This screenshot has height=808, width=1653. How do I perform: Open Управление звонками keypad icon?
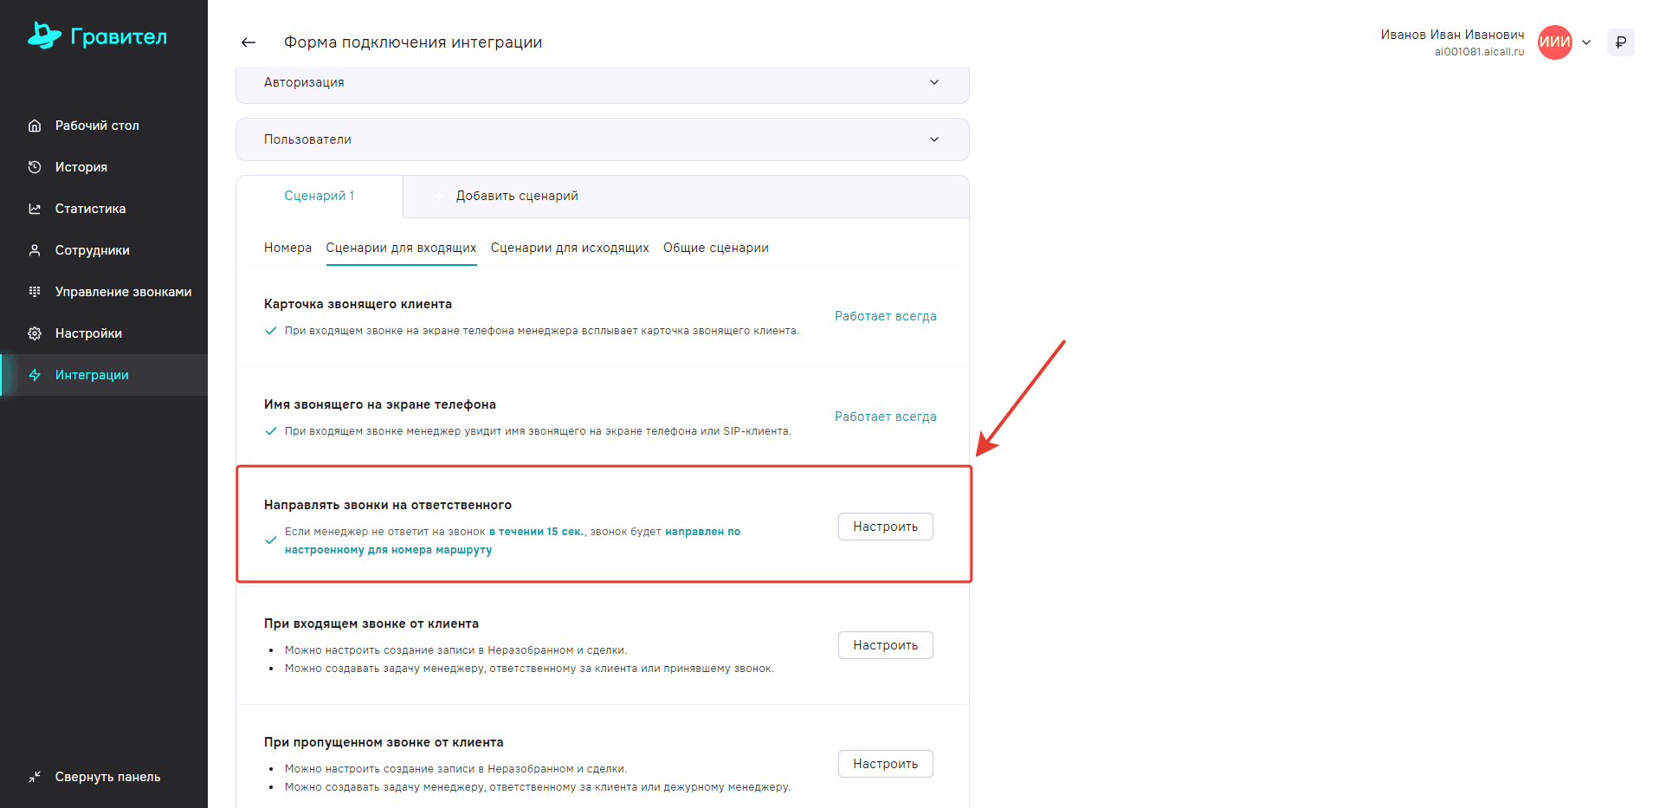[x=35, y=292]
